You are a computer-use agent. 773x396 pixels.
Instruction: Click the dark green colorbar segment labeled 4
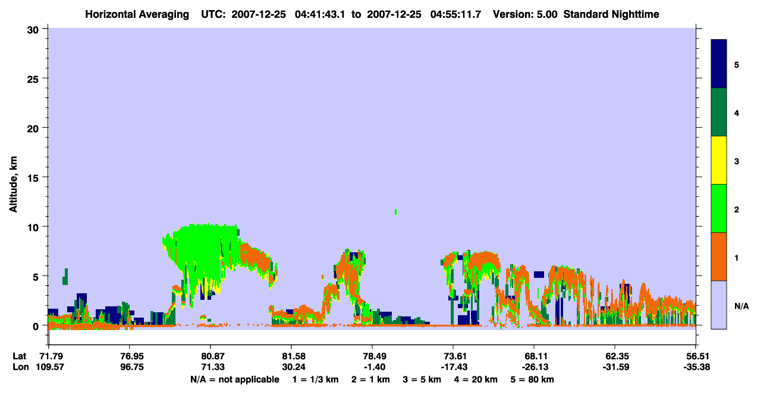pyautogui.click(x=719, y=112)
